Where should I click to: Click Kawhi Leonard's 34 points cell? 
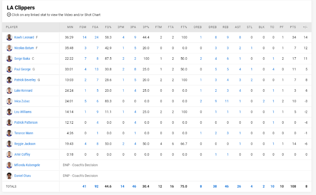294,37
